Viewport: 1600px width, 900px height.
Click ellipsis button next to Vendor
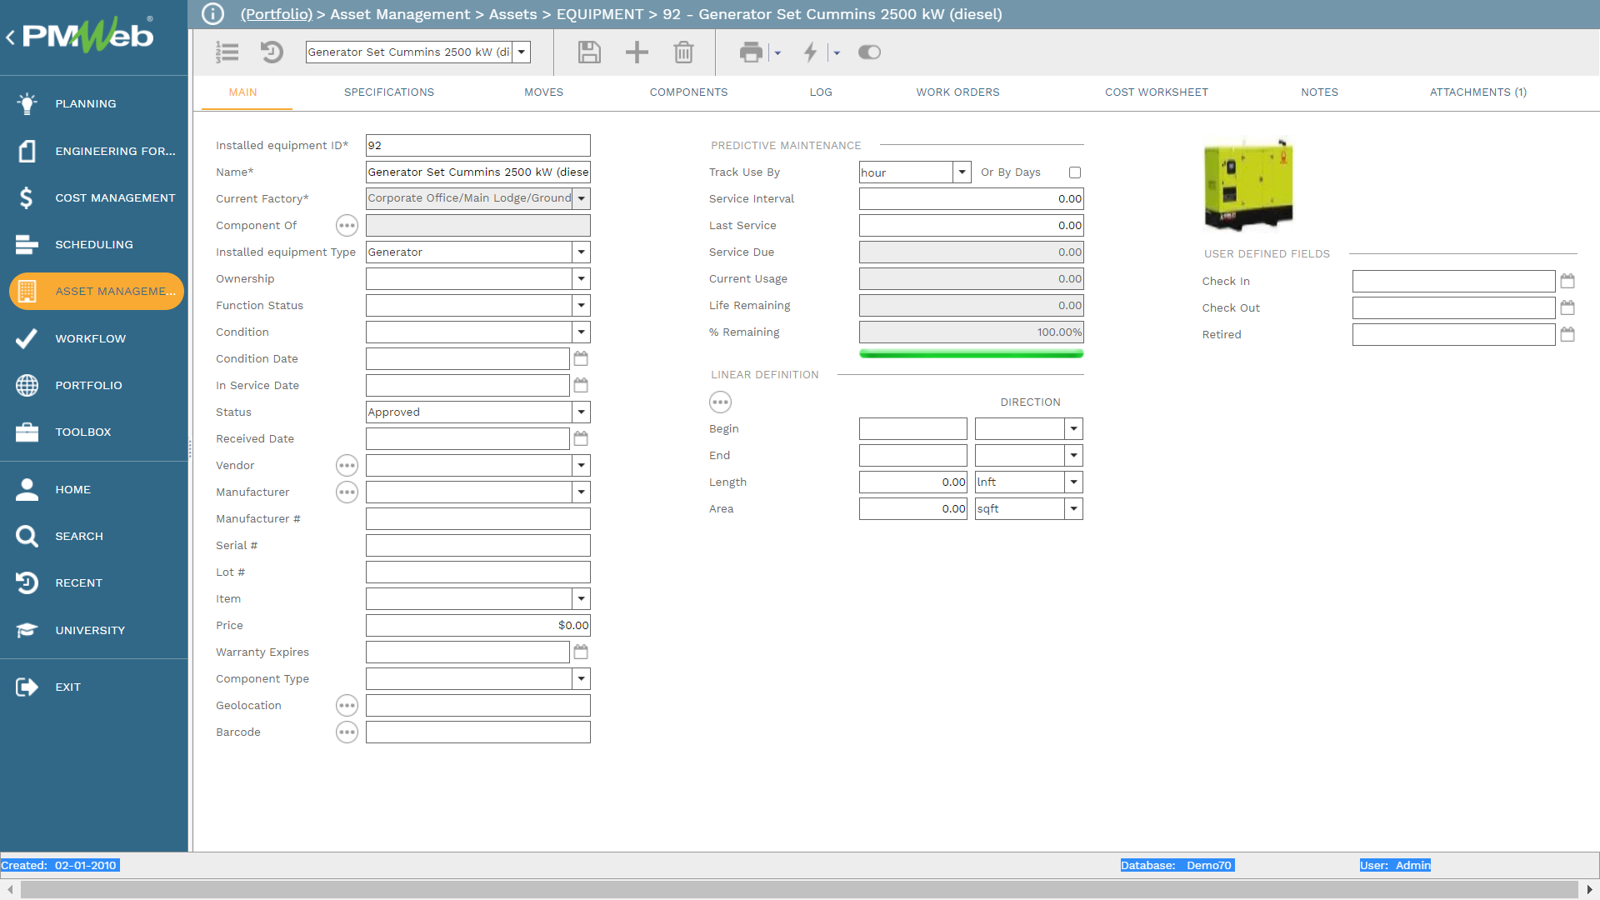(347, 466)
